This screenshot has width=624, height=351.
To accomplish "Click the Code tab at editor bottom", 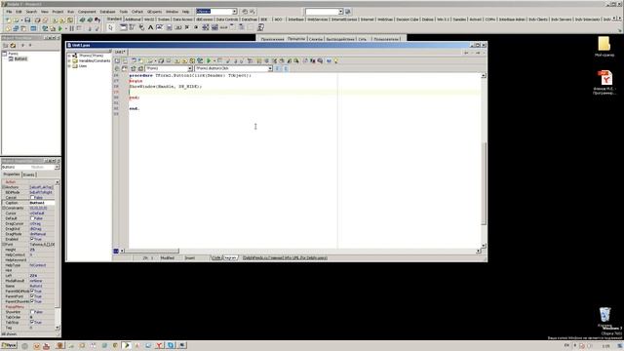I will point(216,257).
